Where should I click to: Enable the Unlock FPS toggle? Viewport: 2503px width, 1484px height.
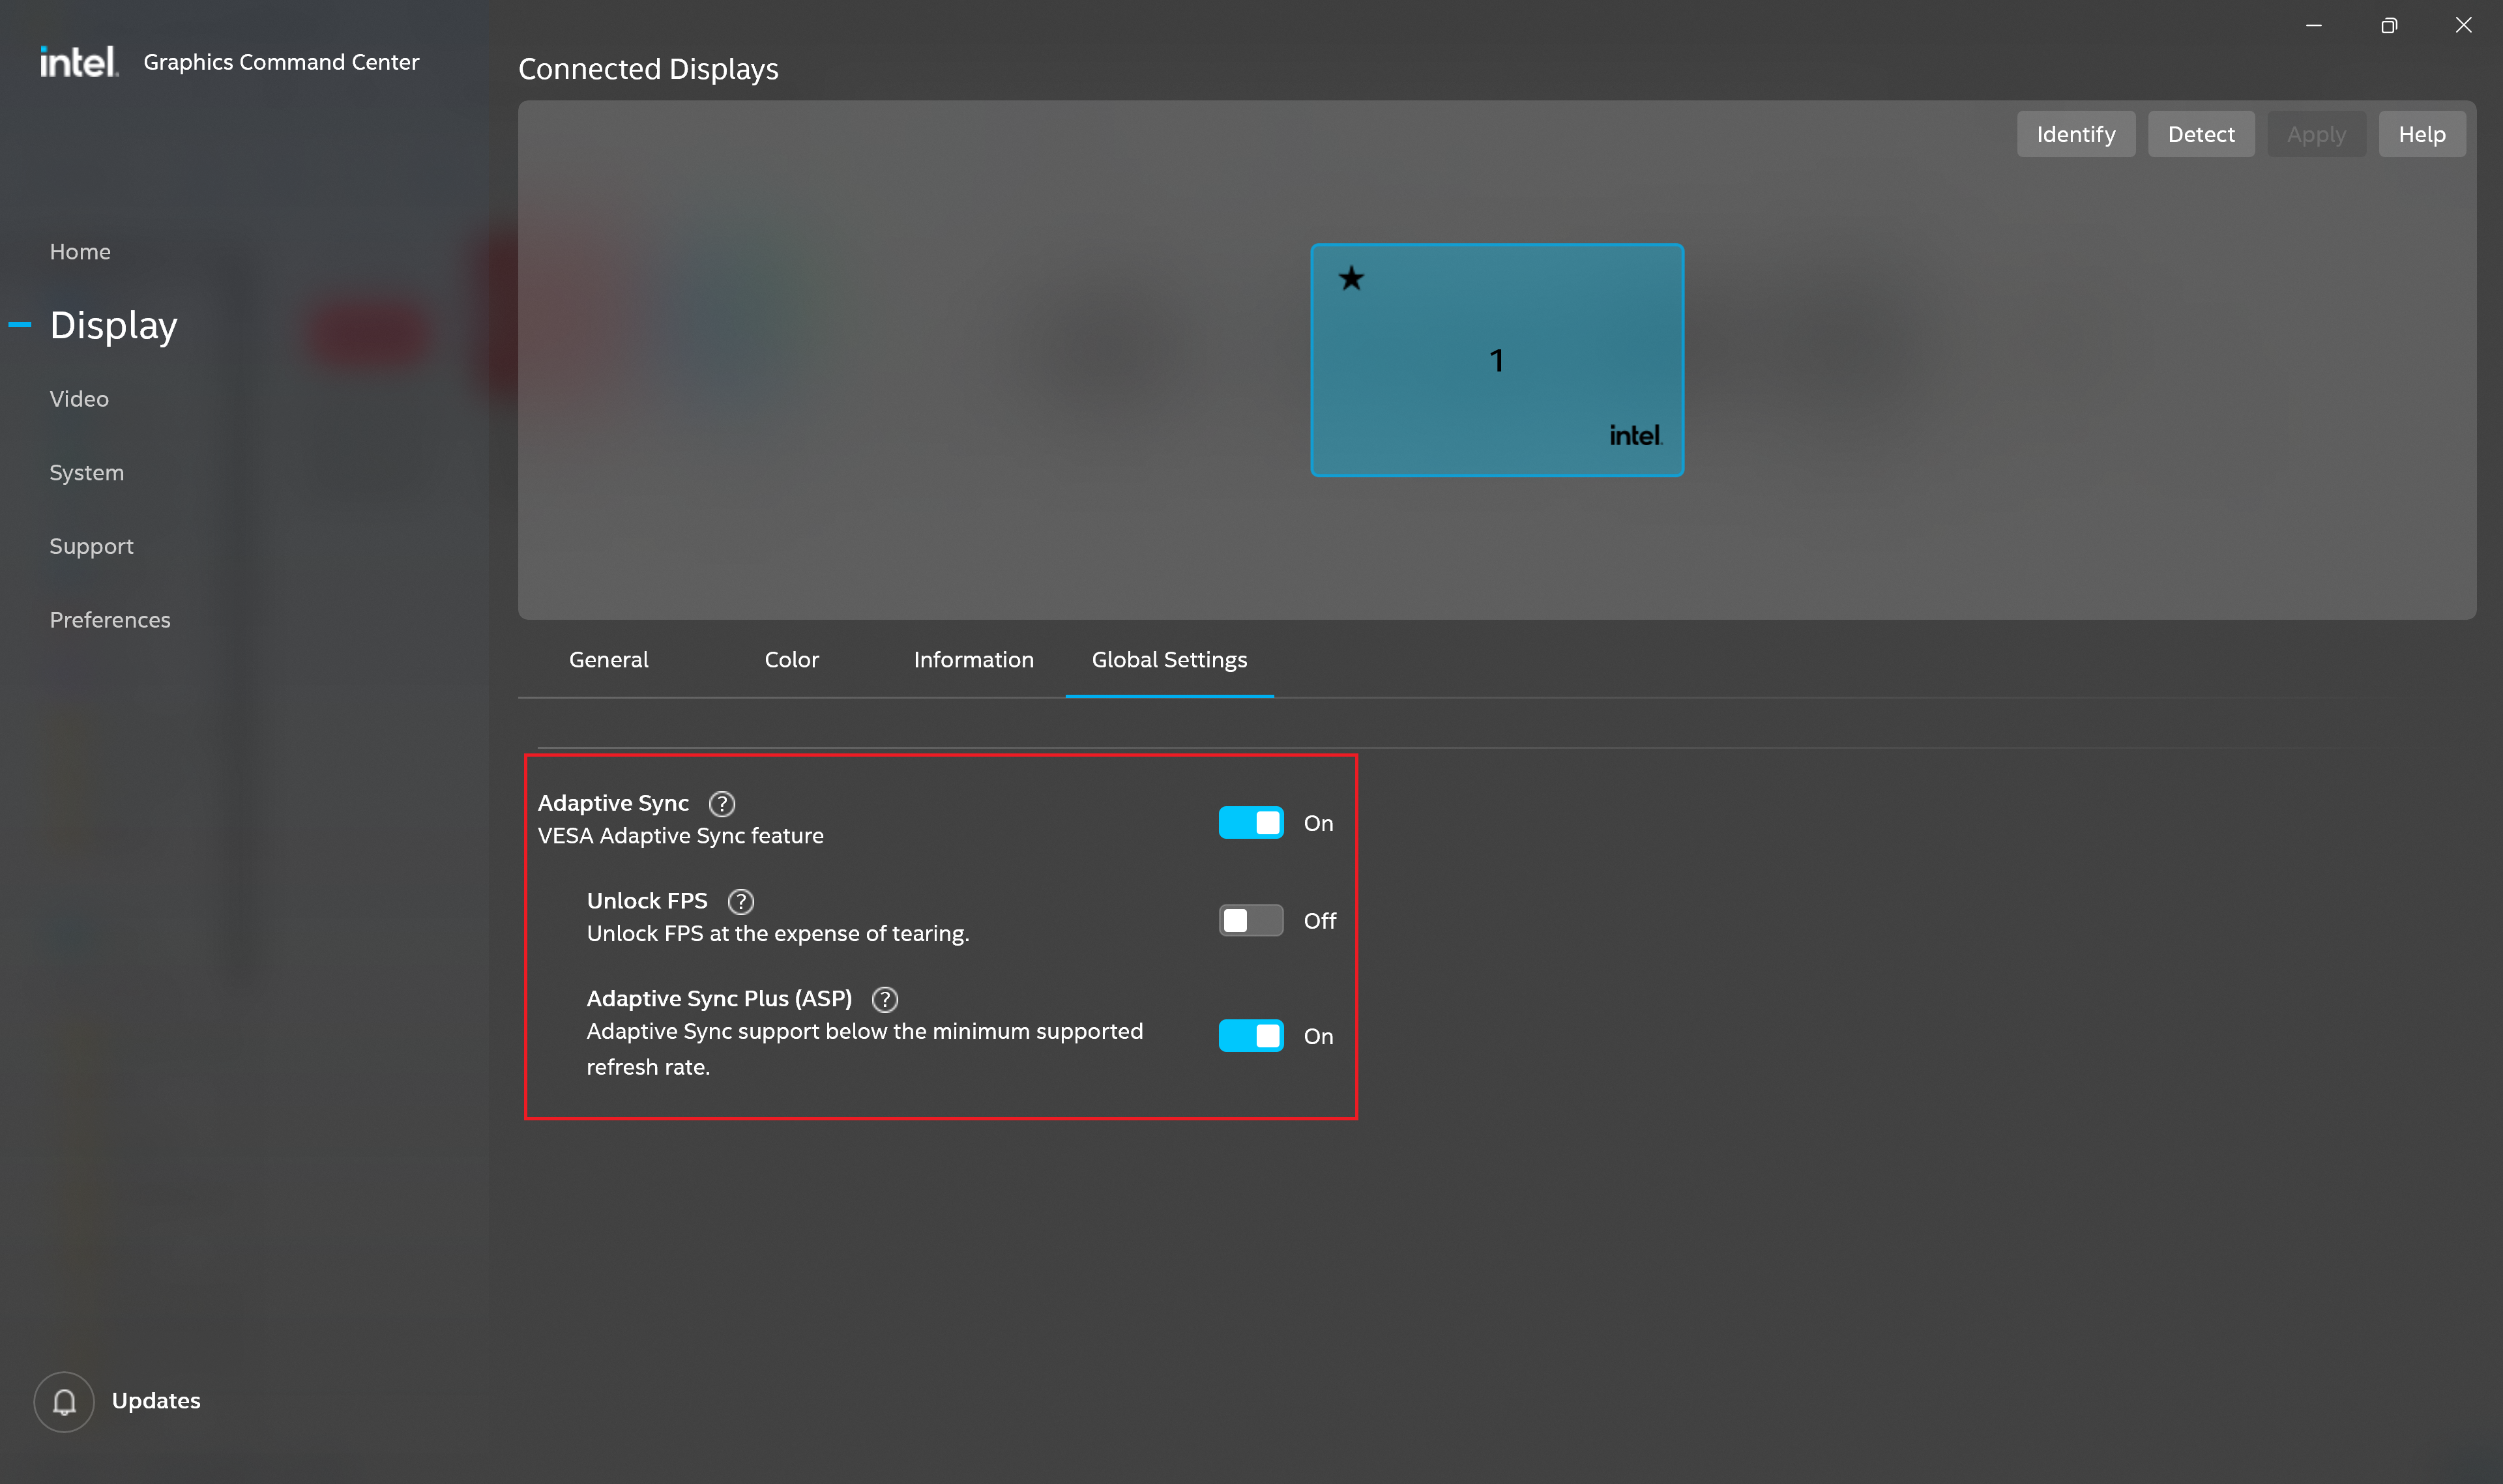click(x=1250, y=920)
